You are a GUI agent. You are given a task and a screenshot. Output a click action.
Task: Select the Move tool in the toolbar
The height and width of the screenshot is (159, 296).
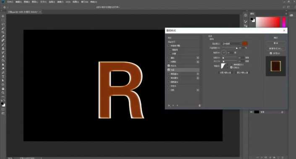tap(3, 16)
